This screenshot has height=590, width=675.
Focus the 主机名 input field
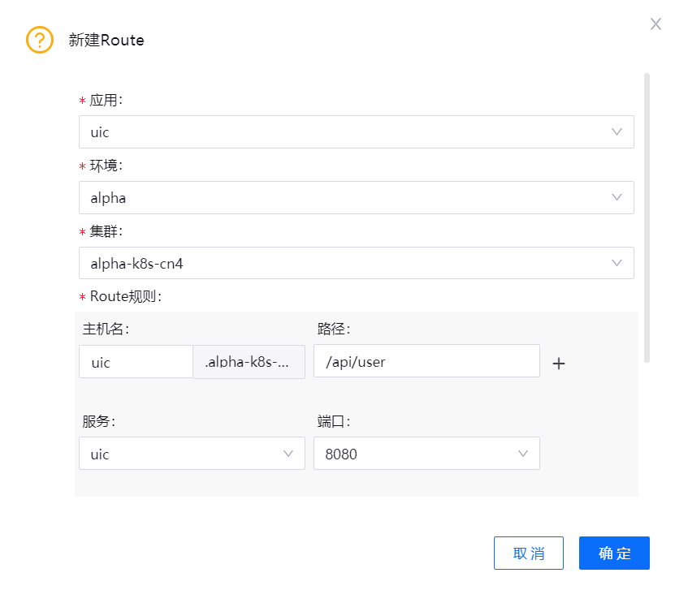[136, 362]
